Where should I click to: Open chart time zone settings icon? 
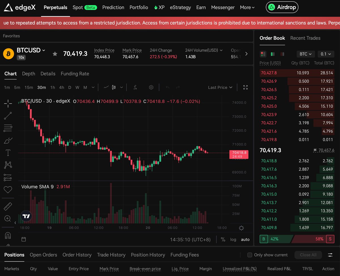click(241, 228)
